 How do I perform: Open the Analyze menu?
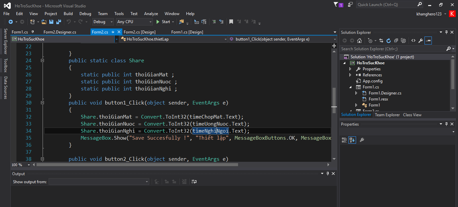tap(151, 14)
